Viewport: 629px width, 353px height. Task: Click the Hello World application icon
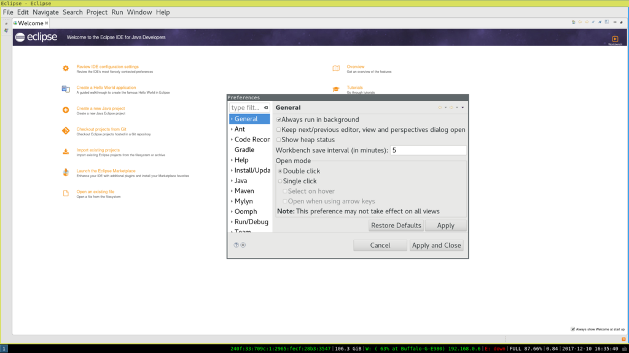pyautogui.click(x=66, y=89)
